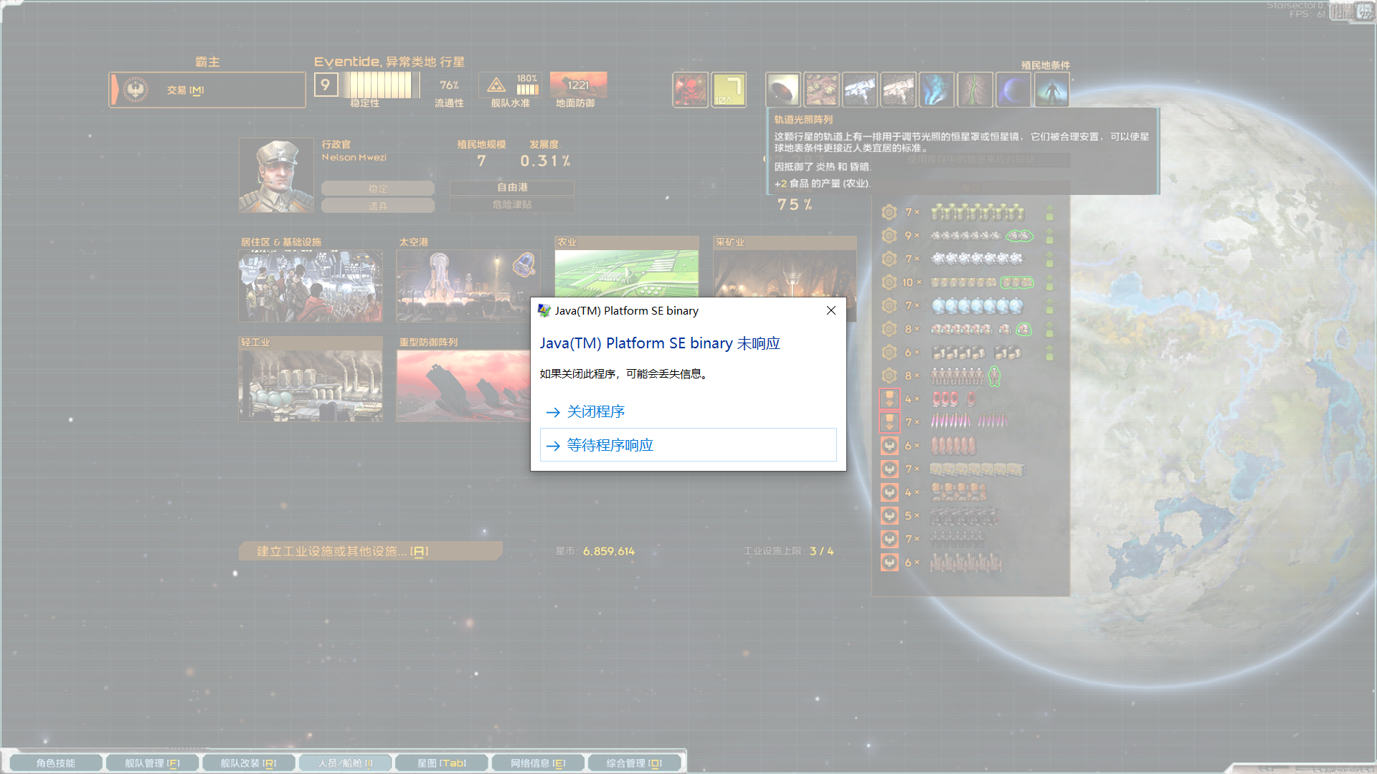
Task: Click the red skull pirate activity icon
Action: pyautogui.click(x=690, y=90)
